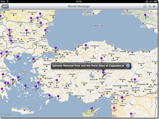The image size is (159, 119).
Task: Open favorites star icon
Action: click(x=154, y=6)
